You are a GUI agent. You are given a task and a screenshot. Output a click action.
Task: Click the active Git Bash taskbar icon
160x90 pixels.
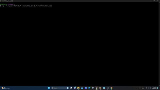point(97,88)
